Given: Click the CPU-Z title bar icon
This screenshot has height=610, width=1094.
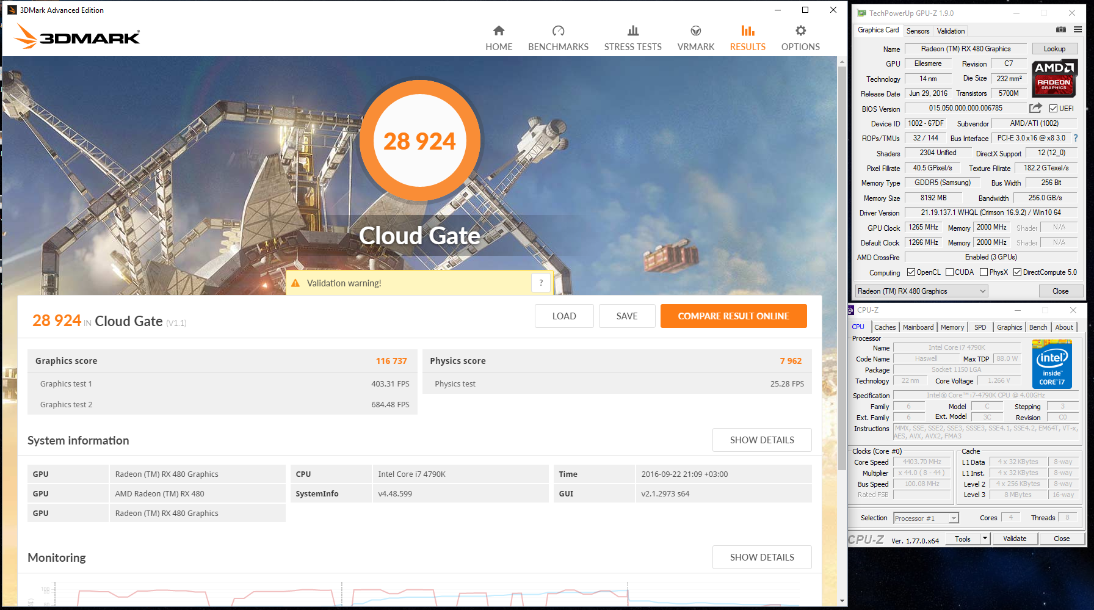Looking at the screenshot, I should 851,310.
